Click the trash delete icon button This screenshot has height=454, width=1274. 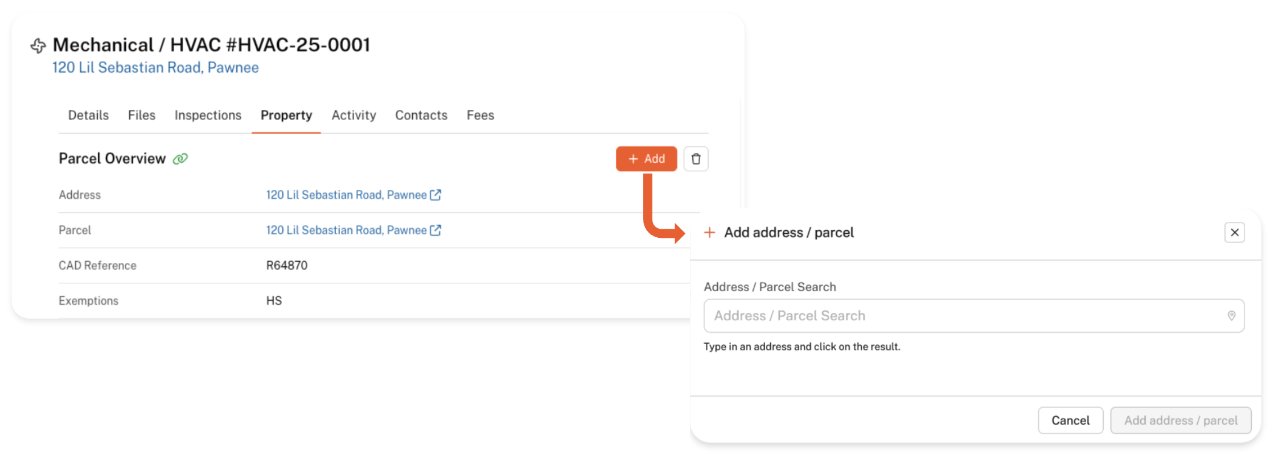click(696, 159)
